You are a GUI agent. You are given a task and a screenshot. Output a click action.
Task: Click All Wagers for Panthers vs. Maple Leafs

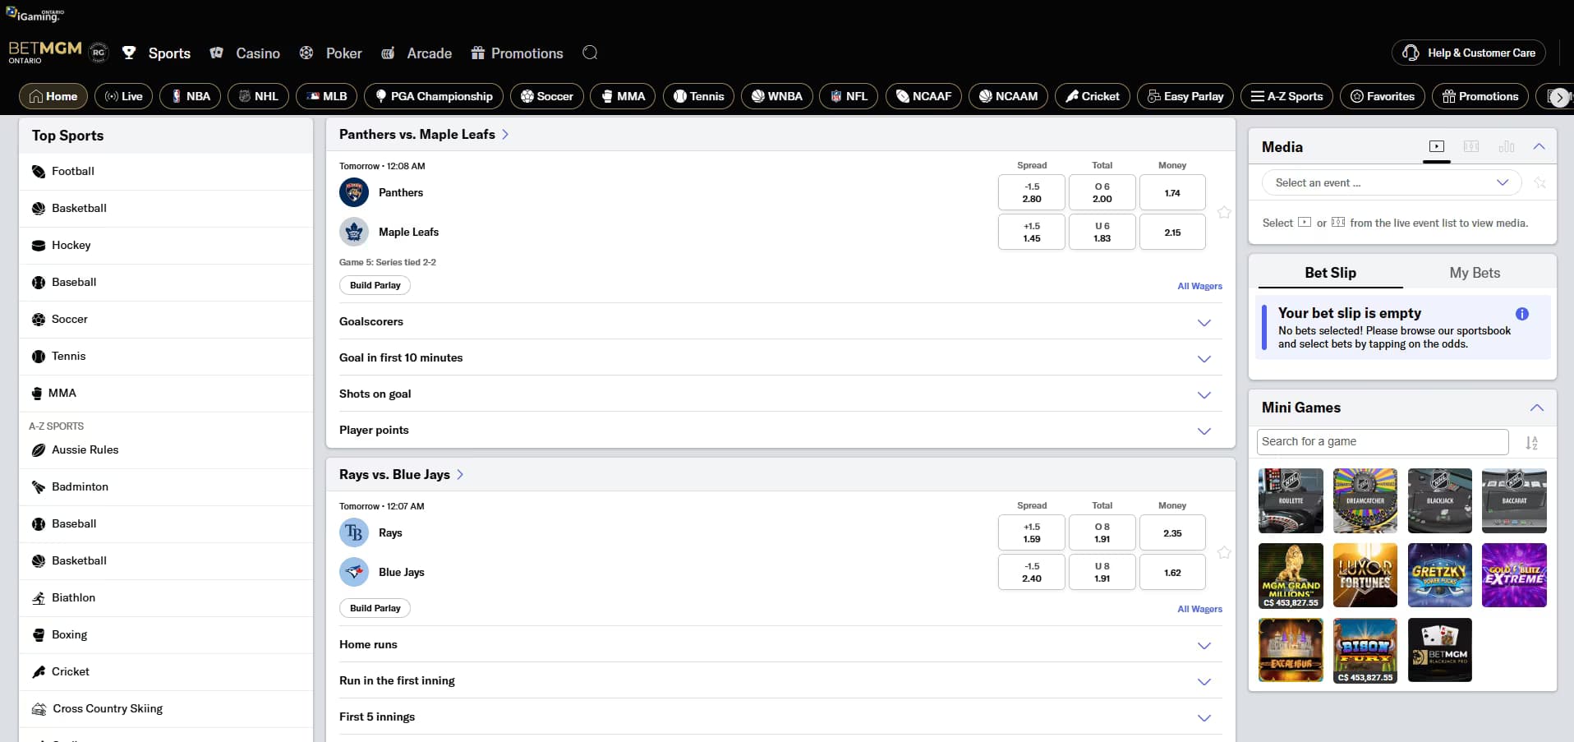pos(1199,286)
